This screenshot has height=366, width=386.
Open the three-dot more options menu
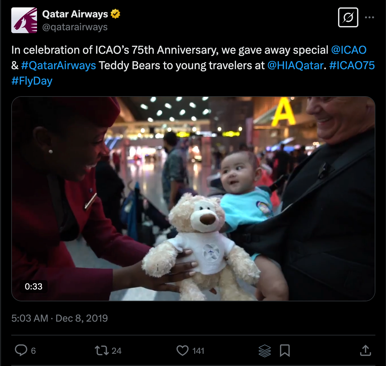(x=370, y=17)
